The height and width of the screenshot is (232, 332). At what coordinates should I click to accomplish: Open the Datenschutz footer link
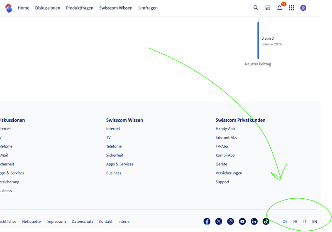82,222
